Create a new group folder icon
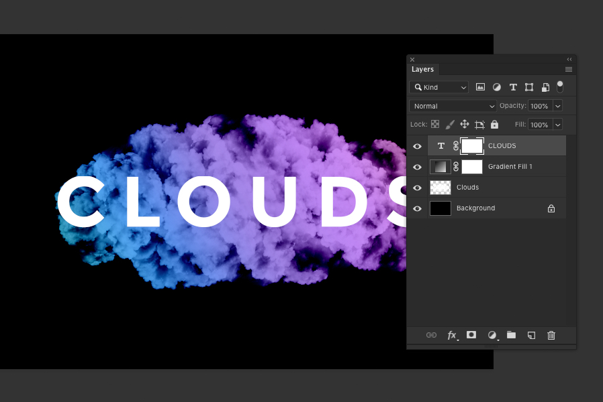The image size is (603, 402). 511,335
